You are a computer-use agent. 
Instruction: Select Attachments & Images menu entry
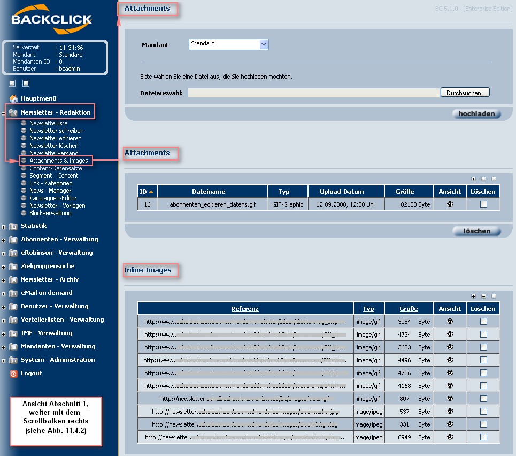[59, 161]
